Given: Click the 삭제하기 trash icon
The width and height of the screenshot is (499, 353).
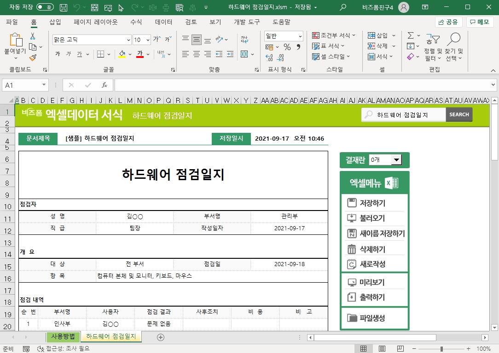Looking at the screenshot, I should (x=352, y=249).
